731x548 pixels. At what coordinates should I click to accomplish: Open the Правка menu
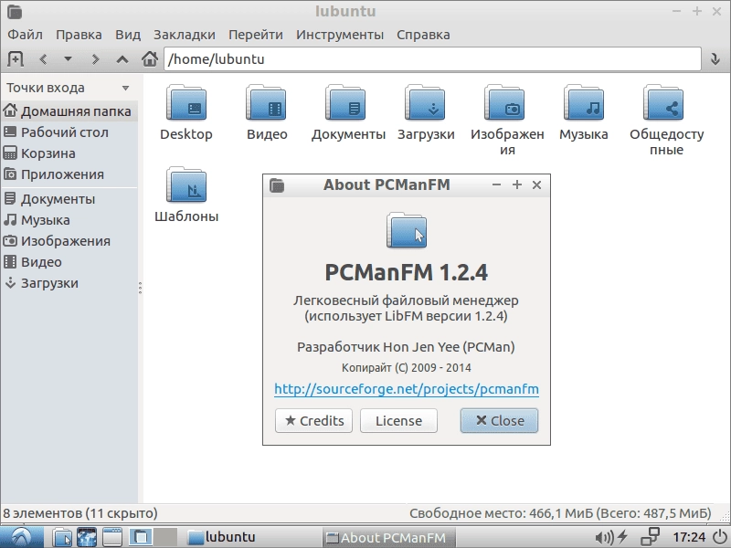click(79, 35)
